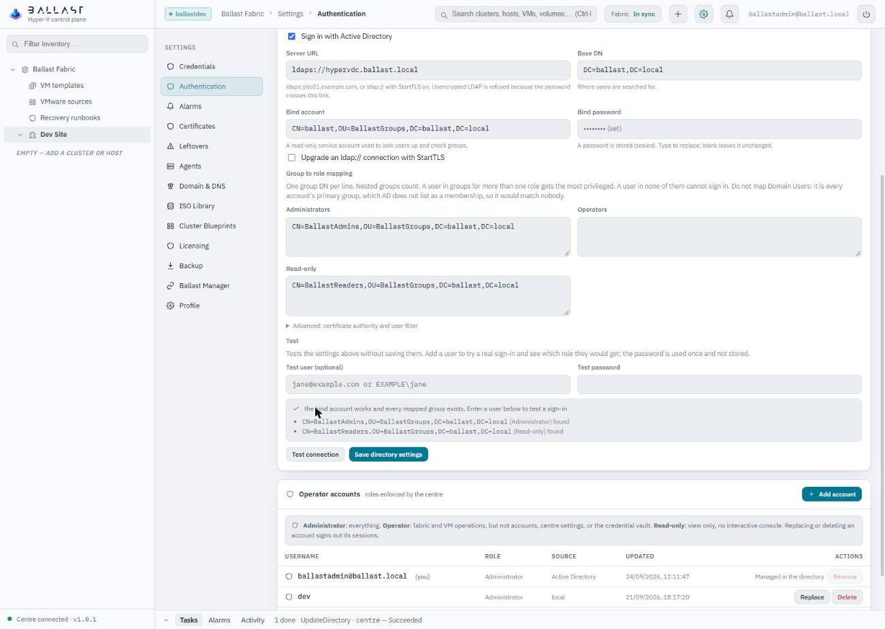Collapse the Dev Site tree chevron

tap(20, 135)
